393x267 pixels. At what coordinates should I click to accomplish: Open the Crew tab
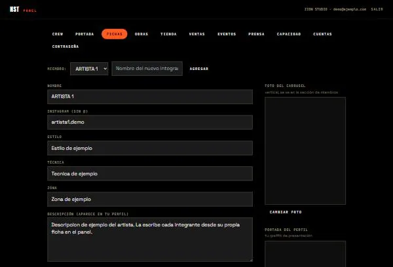tap(58, 34)
